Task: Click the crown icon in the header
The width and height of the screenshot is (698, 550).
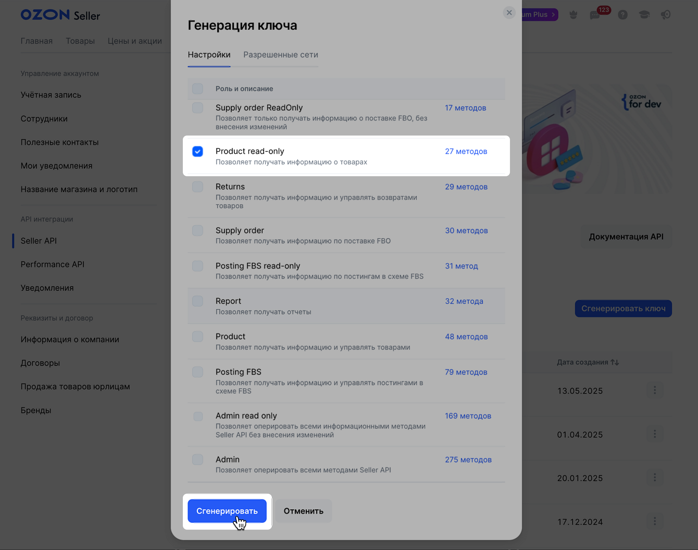Action: point(573,15)
